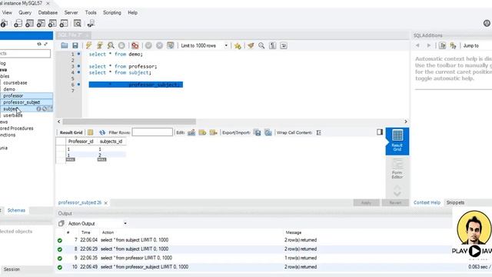
Task: Open the Scripting menu
Action: point(112,12)
